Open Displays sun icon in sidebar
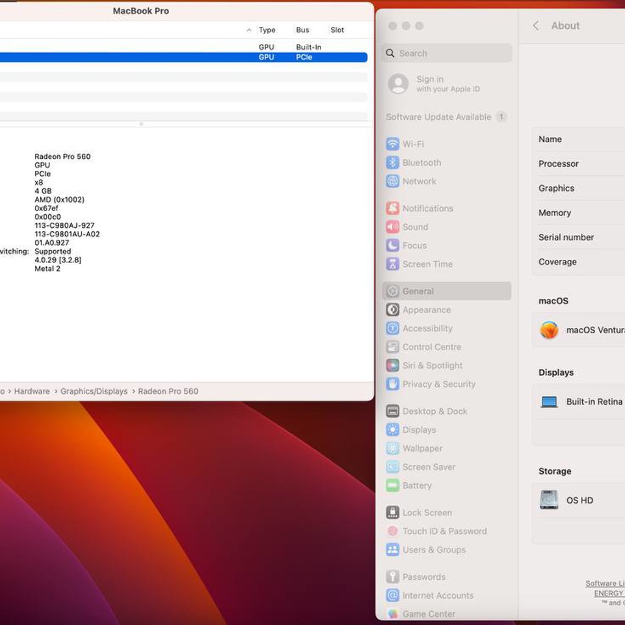 point(392,430)
